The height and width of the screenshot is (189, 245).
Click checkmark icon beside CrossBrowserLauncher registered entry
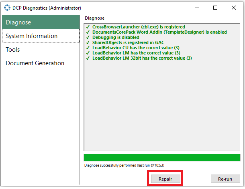(88, 27)
